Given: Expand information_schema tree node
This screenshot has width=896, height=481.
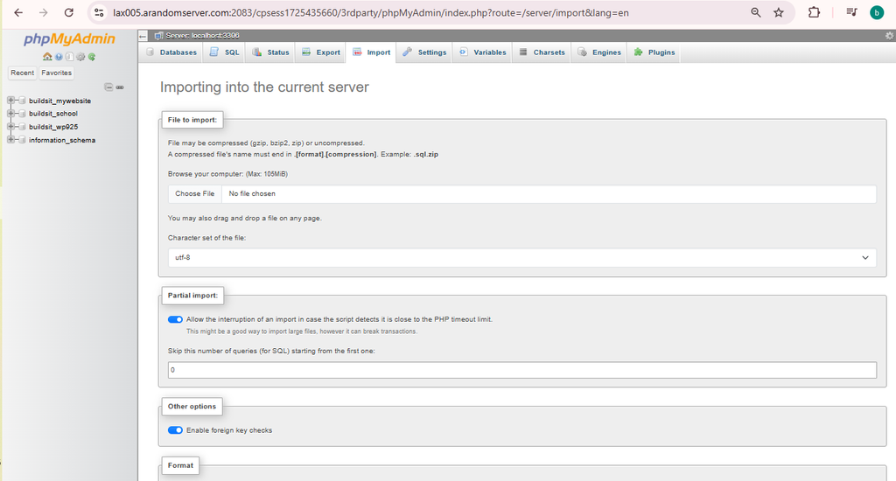Looking at the screenshot, I should pyautogui.click(x=10, y=140).
